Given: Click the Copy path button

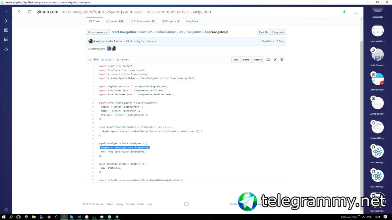Looking at the screenshot, I should (278, 32).
